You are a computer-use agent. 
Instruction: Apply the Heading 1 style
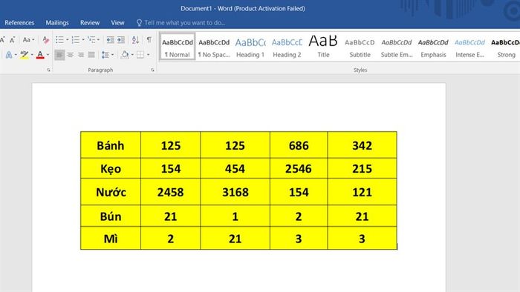pyautogui.click(x=250, y=47)
